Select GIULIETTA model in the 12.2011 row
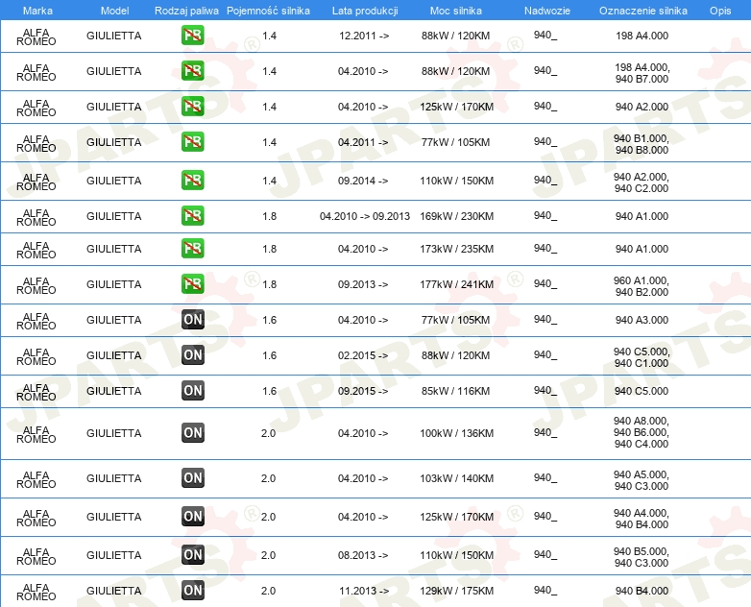This screenshot has height=607, width=751. pyautogui.click(x=114, y=36)
